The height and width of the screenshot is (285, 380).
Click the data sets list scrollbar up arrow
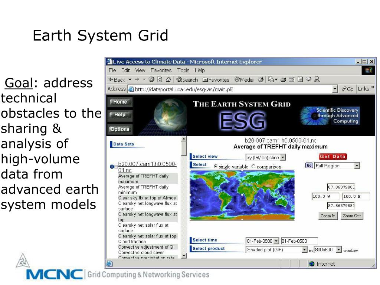tap(184, 139)
